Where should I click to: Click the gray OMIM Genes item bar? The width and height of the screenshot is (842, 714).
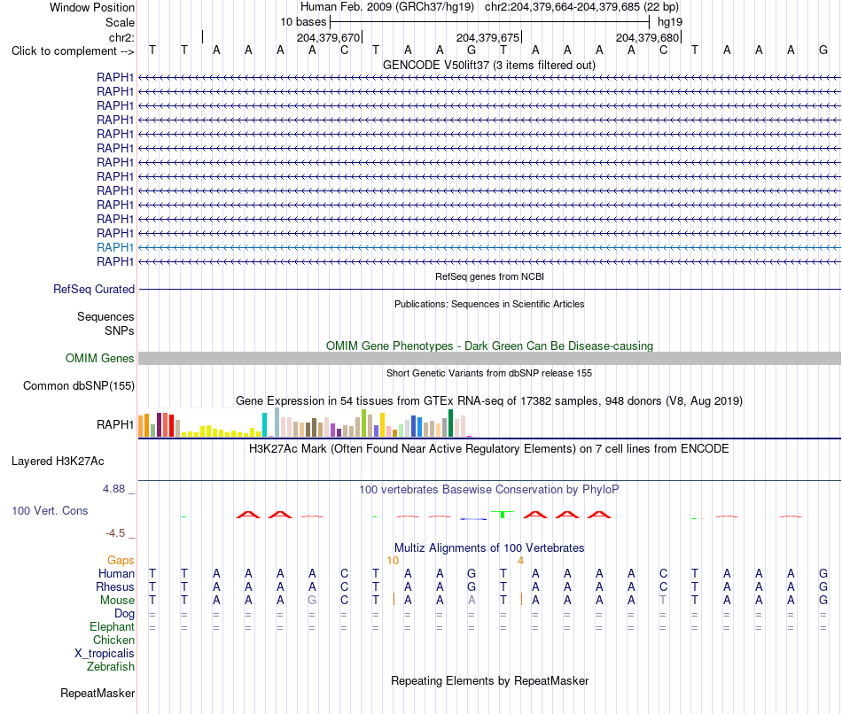(489, 358)
